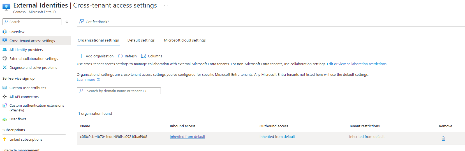Switch to Organizational settings tab
The width and height of the screenshot is (465, 151).
(x=98, y=40)
